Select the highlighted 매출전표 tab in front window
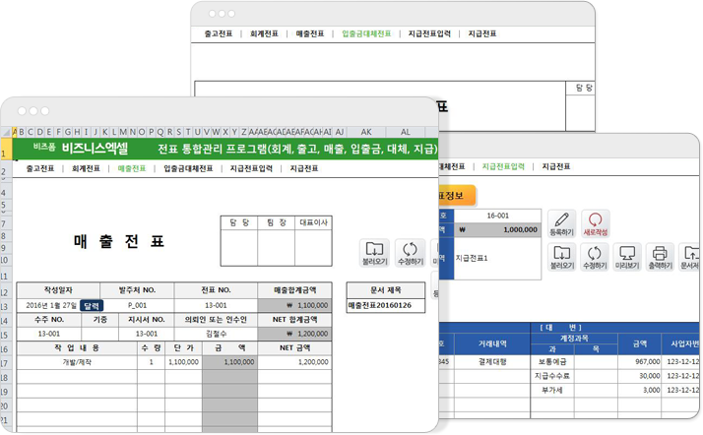The height and width of the screenshot is (435, 703). [131, 168]
